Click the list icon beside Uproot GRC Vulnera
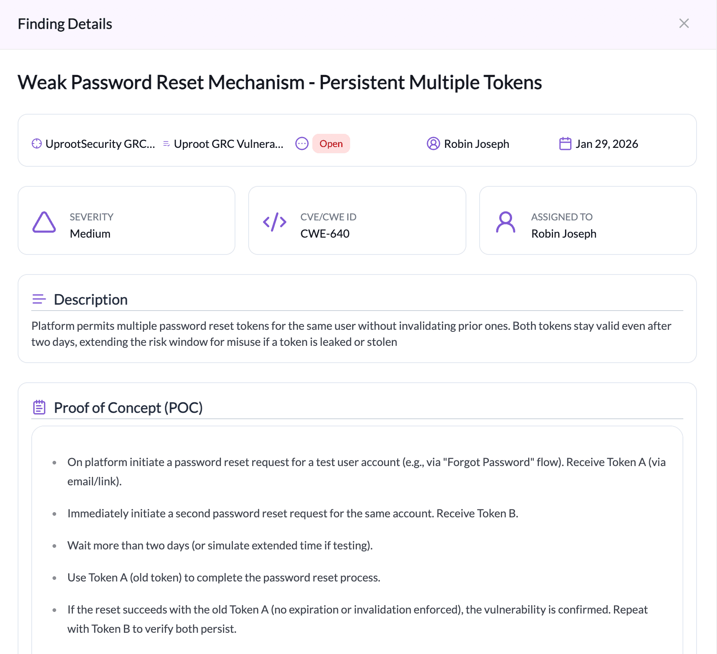The image size is (717, 654). pos(166,143)
